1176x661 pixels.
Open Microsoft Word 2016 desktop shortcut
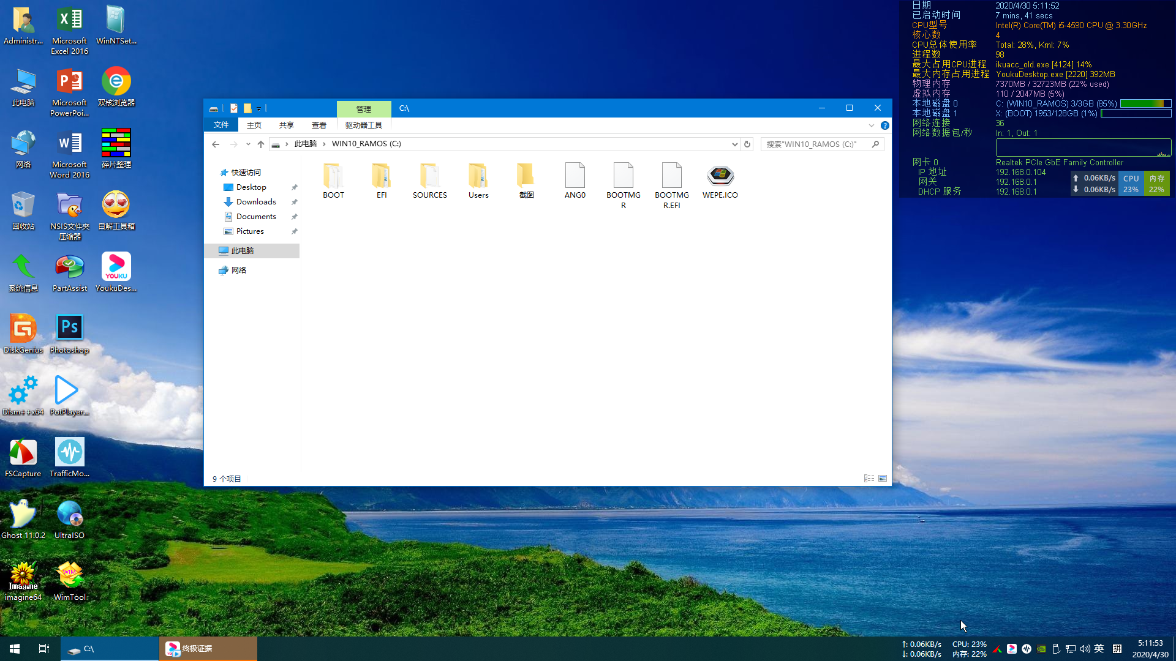pyautogui.click(x=70, y=154)
